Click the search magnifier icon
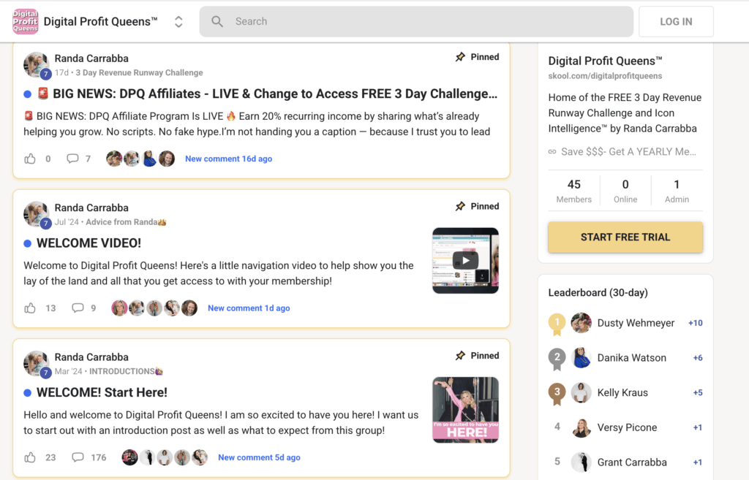This screenshot has height=480, width=749. point(217,21)
